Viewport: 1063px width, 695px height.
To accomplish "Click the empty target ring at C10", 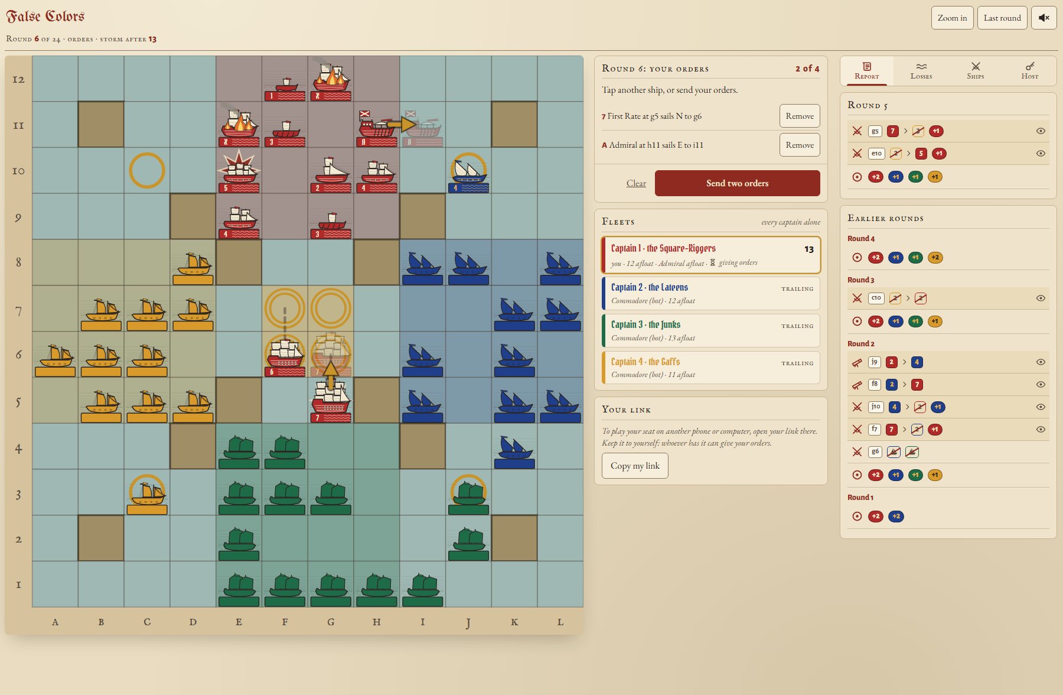I will [x=147, y=170].
